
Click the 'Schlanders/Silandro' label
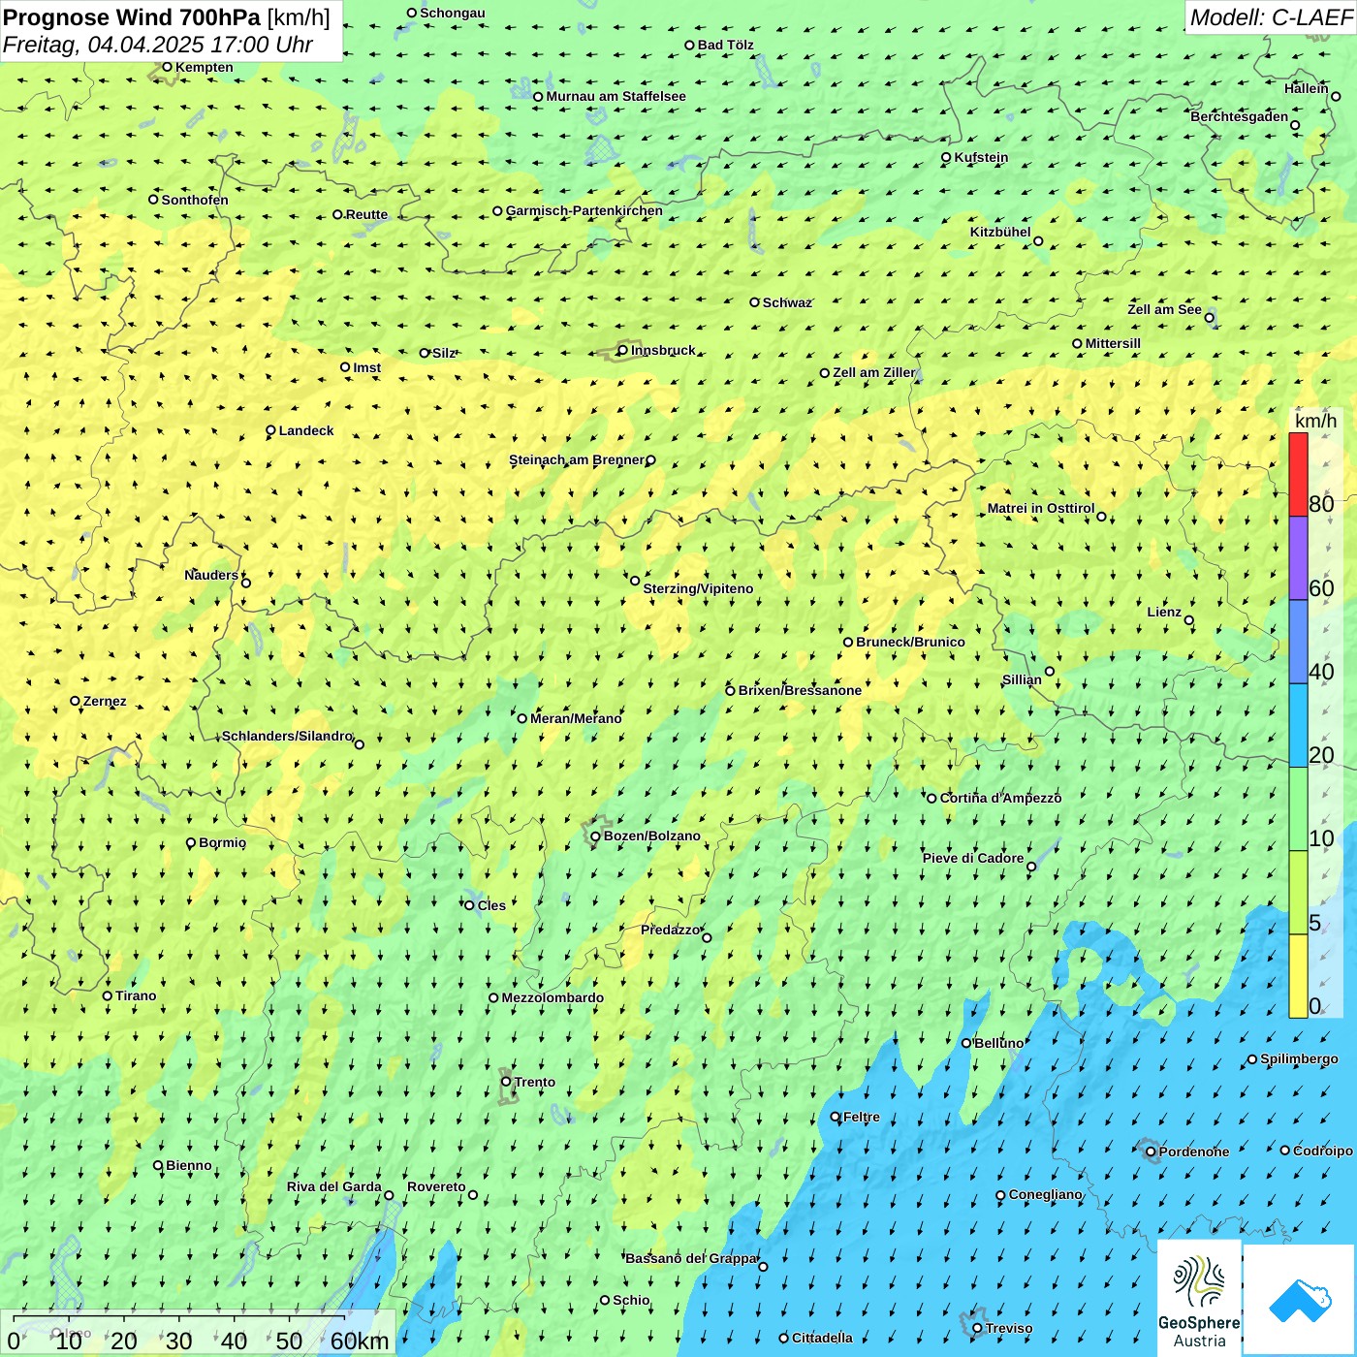(288, 736)
